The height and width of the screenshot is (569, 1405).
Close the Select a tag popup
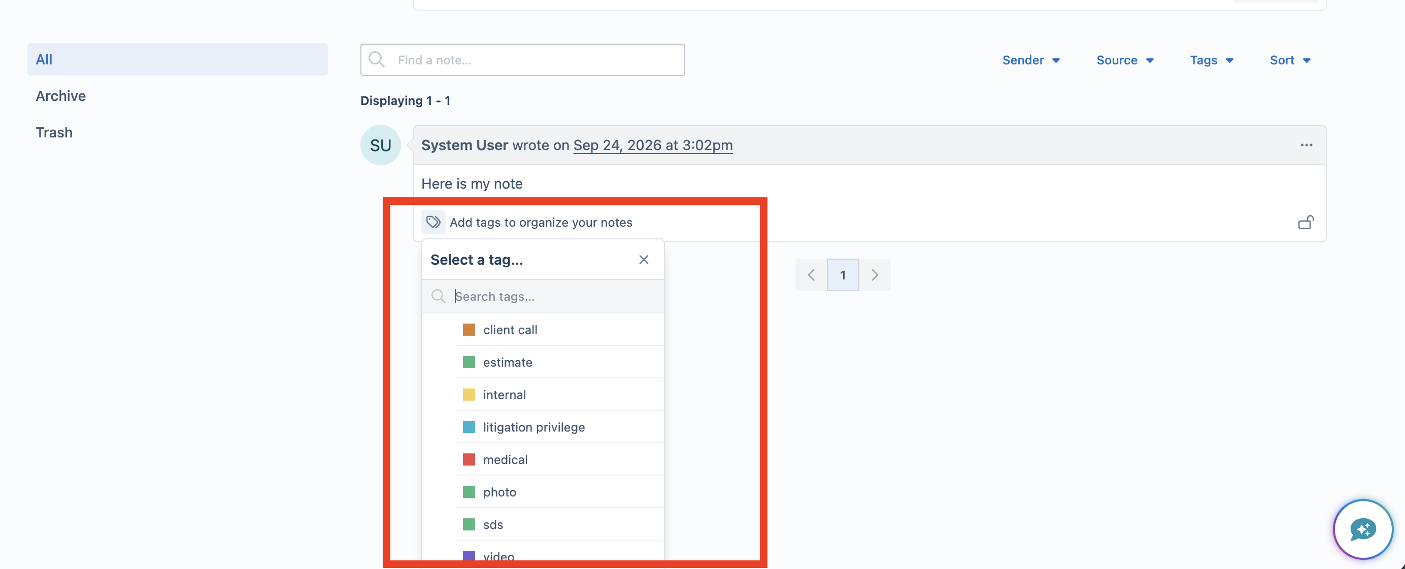click(644, 260)
